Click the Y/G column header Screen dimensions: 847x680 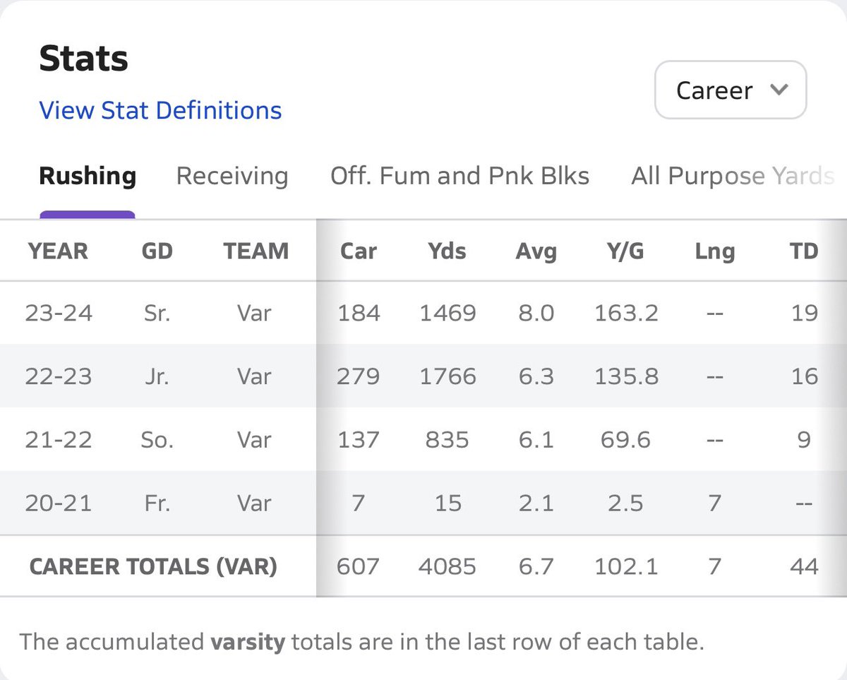point(625,251)
